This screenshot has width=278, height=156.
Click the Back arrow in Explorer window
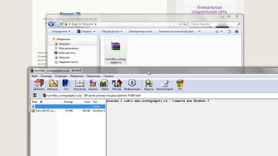[x=51, y=24]
